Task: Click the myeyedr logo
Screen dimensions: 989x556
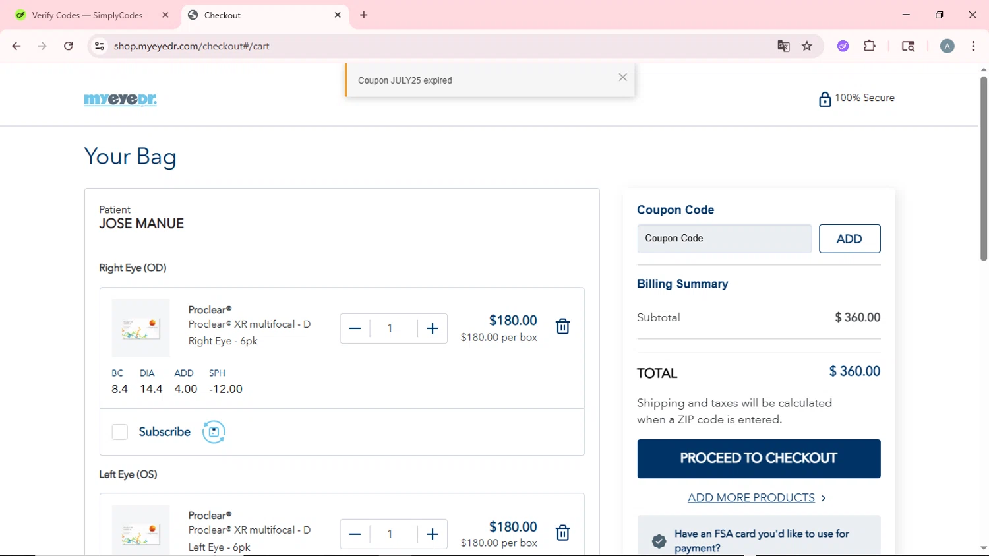Action: [121, 100]
